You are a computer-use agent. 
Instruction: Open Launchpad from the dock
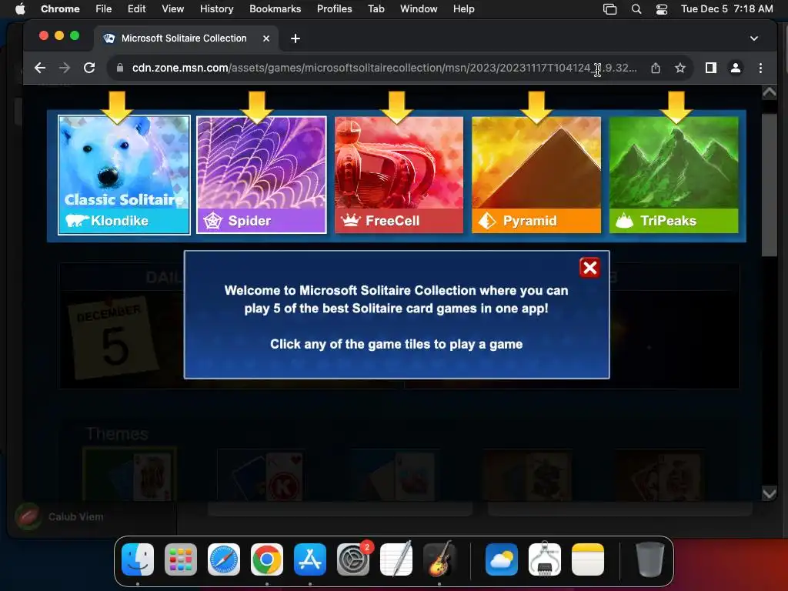tap(181, 559)
